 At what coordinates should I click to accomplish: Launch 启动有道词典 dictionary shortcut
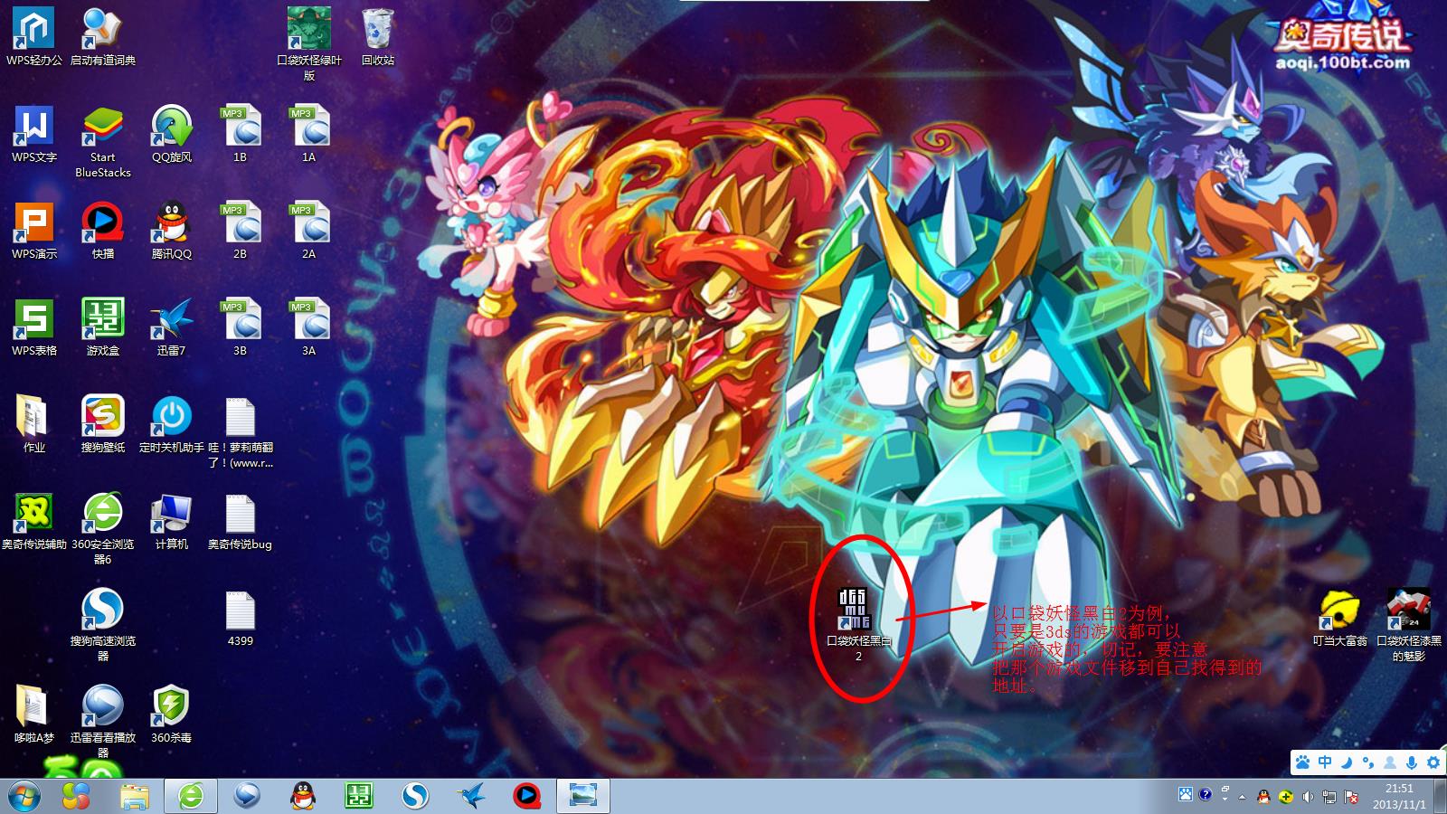pos(103,36)
